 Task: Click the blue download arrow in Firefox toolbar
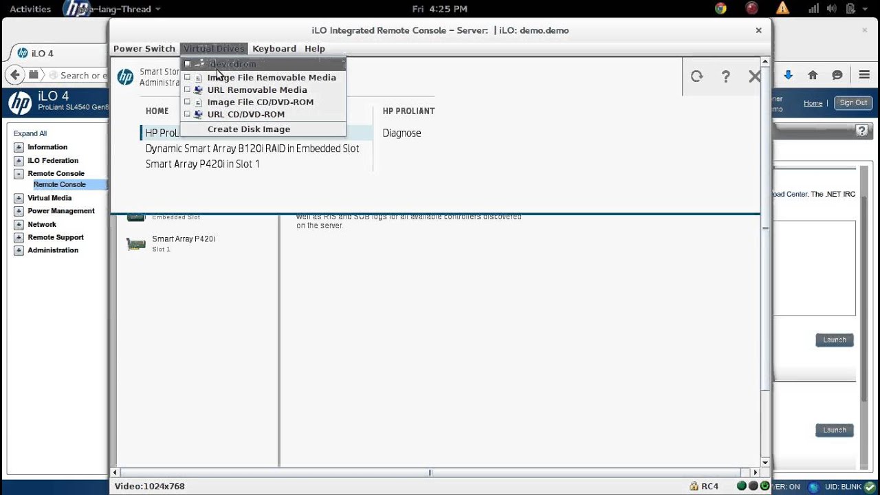coord(789,75)
